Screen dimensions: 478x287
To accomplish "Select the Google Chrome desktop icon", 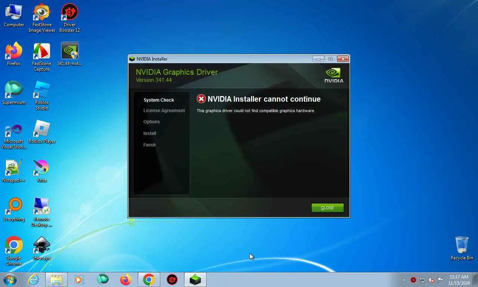I will (x=14, y=251).
